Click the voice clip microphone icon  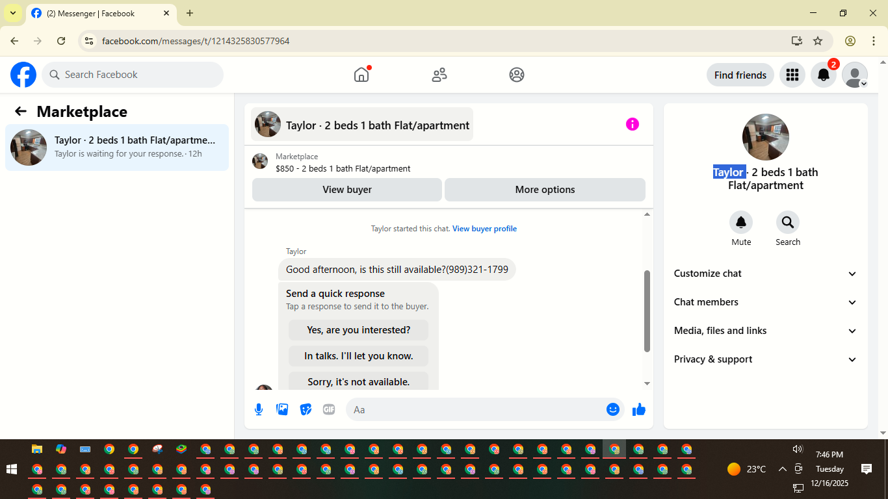click(x=259, y=409)
